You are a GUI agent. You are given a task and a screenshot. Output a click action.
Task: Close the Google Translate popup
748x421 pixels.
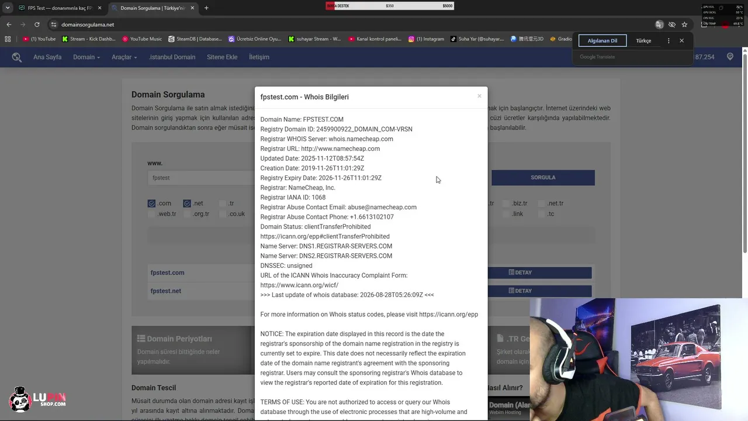681,41
